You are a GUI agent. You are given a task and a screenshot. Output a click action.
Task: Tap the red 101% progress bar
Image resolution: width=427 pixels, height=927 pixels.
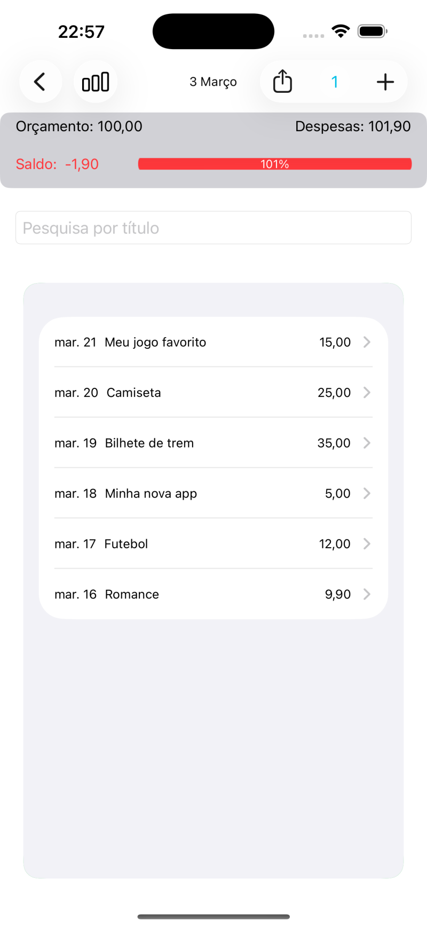click(274, 164)
